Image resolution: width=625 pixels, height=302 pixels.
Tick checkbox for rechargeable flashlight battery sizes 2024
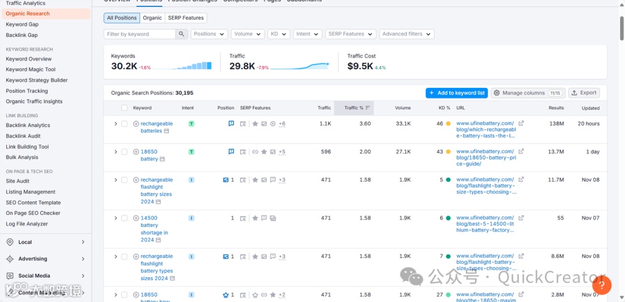[124, 180]
